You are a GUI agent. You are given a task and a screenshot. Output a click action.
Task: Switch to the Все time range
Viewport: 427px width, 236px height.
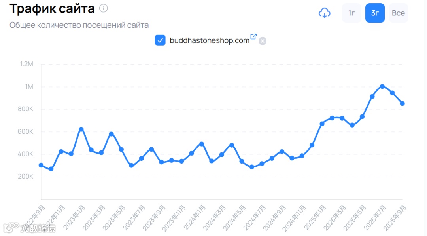point(398,13)
